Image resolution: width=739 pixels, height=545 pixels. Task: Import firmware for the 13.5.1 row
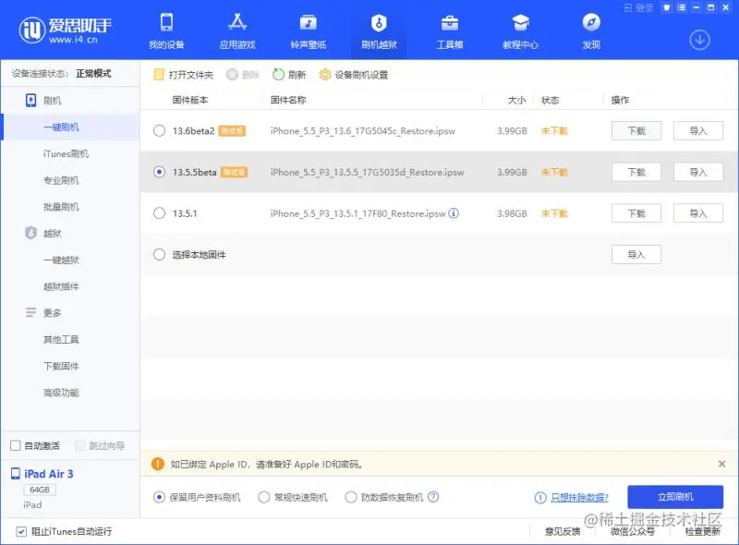698,213
